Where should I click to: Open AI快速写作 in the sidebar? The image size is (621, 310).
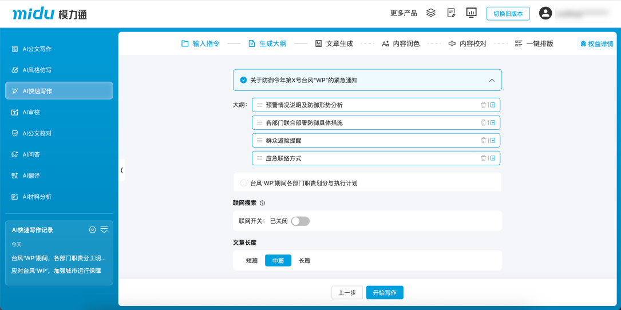[59, 91]
